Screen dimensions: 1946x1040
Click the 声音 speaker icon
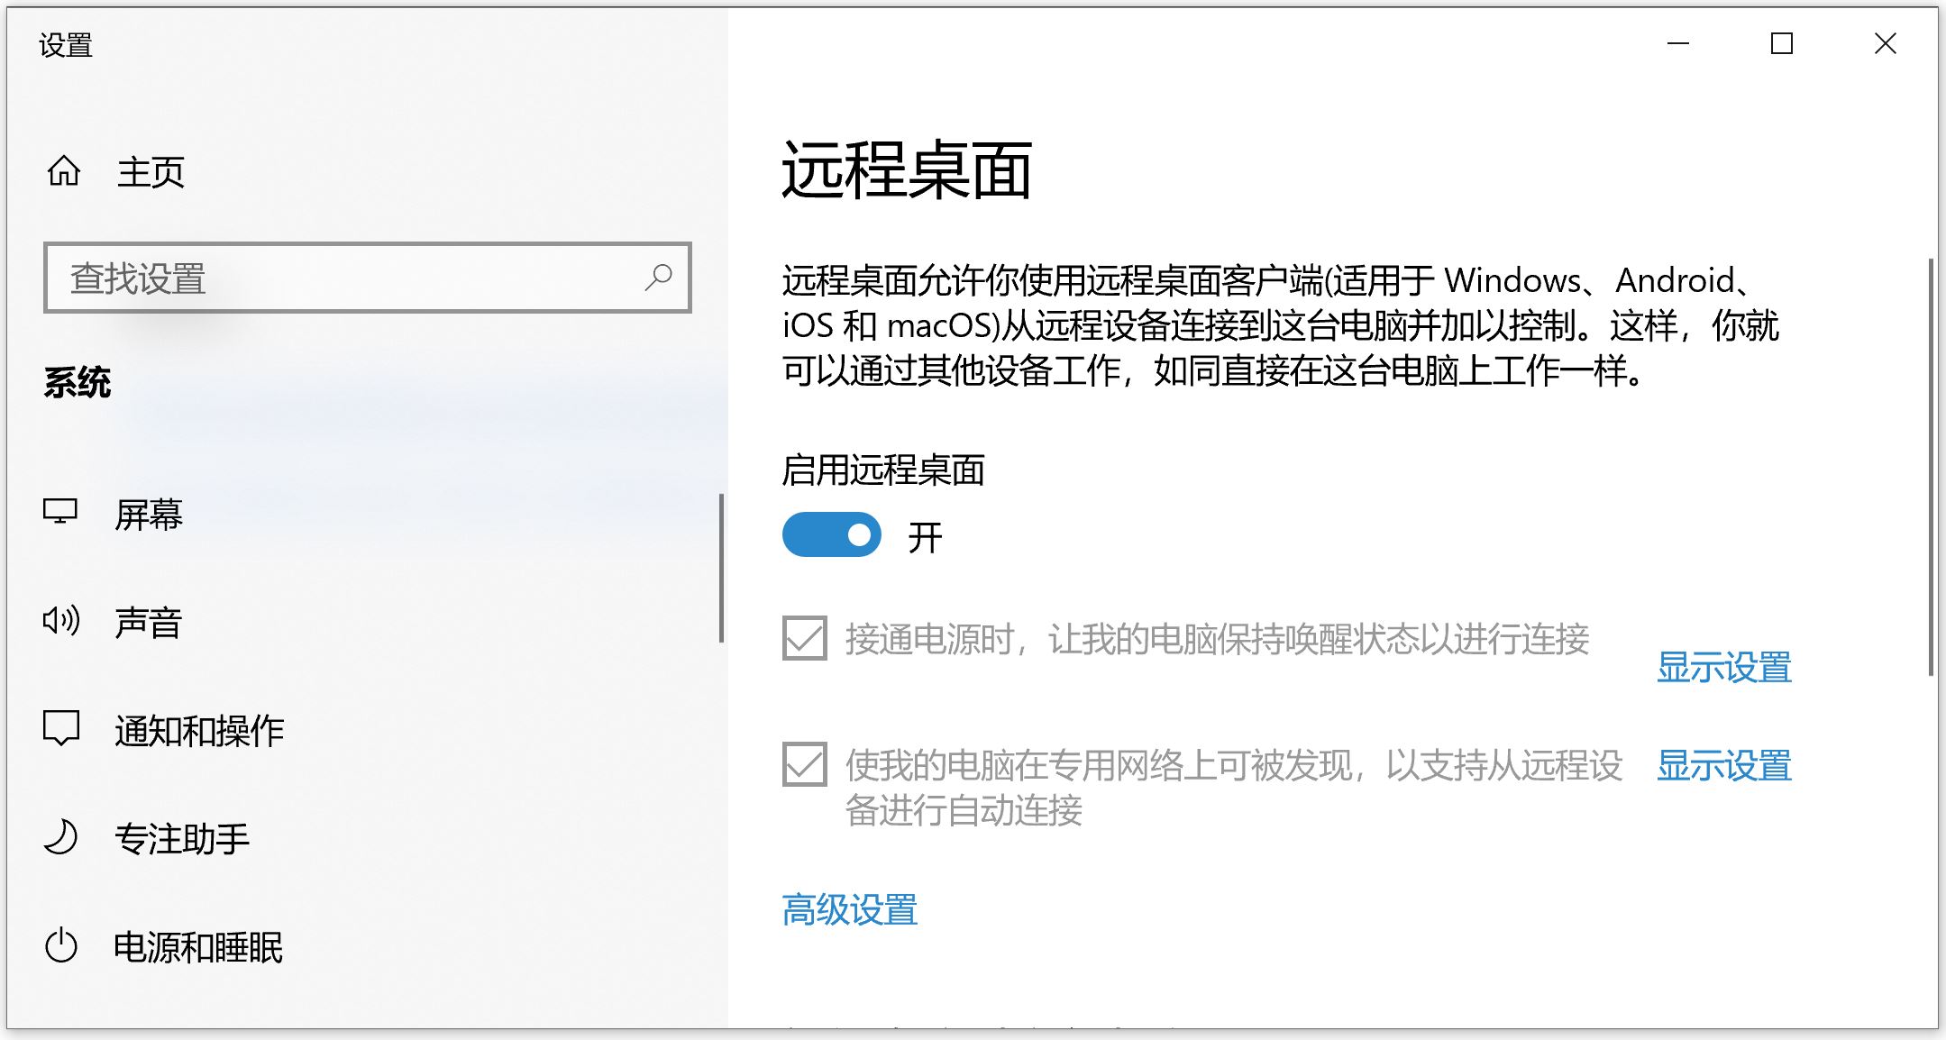click(x=60, y=622)
